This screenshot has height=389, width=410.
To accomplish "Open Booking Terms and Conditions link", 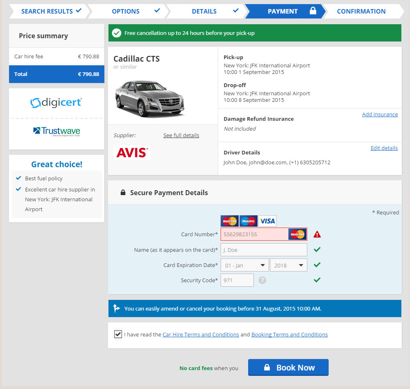I will click(290, 334).
